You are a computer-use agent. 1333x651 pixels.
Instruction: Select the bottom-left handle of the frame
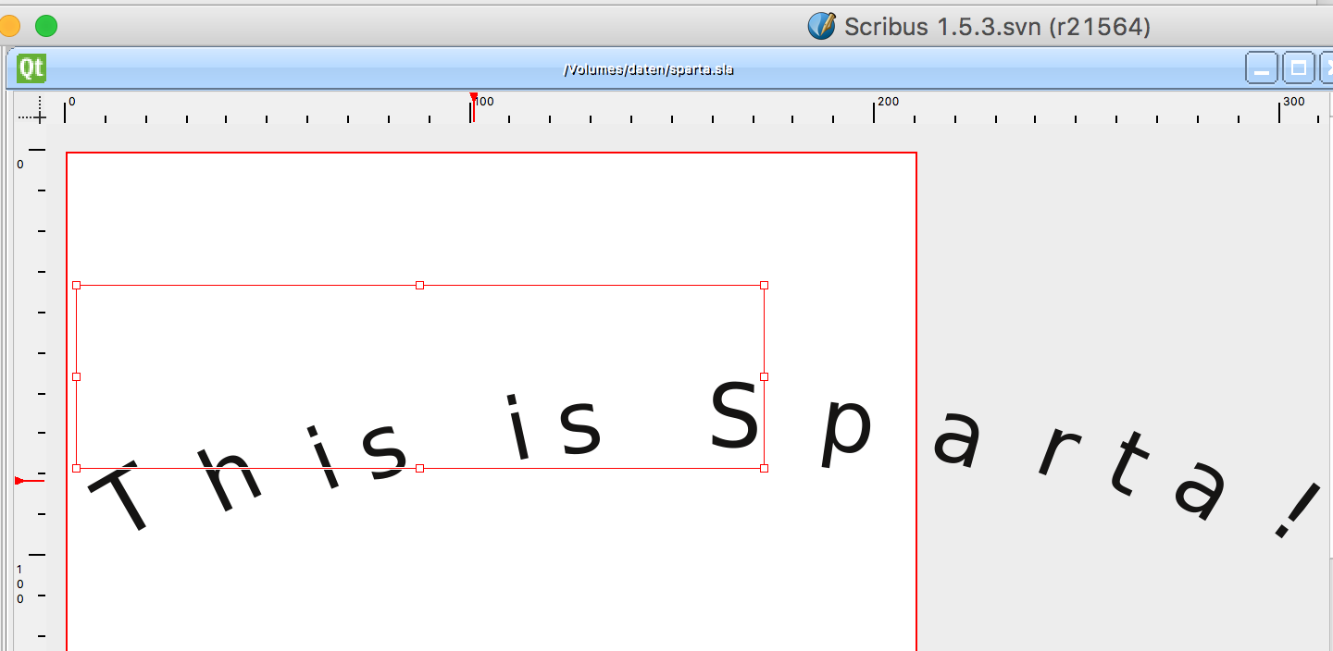click(77, 469)
